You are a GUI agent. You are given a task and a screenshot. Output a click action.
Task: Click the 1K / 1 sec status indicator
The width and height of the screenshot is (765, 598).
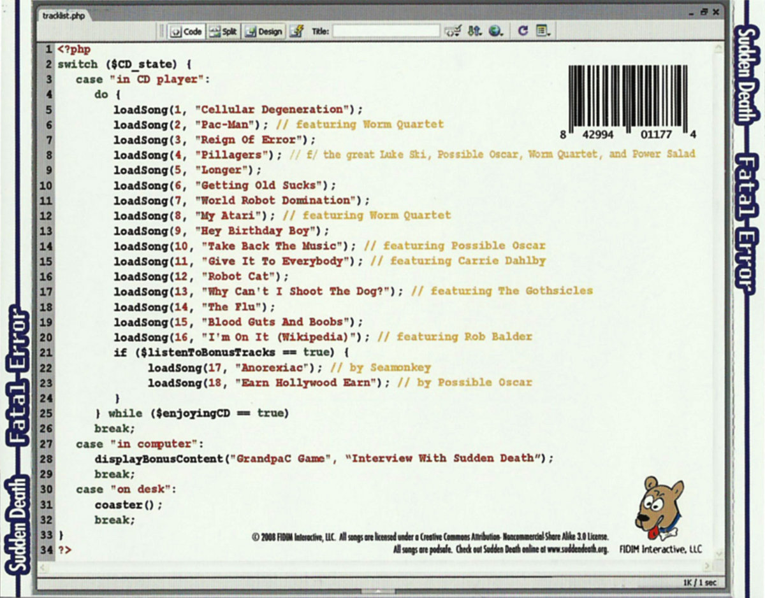tap(699, 583)
